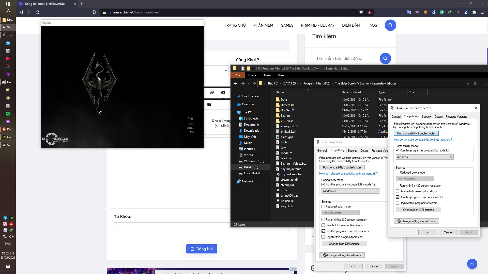Switch to Security tab in SkyrimLauncher Properties
Screen dimensions: 488x274
coord(426,117)
